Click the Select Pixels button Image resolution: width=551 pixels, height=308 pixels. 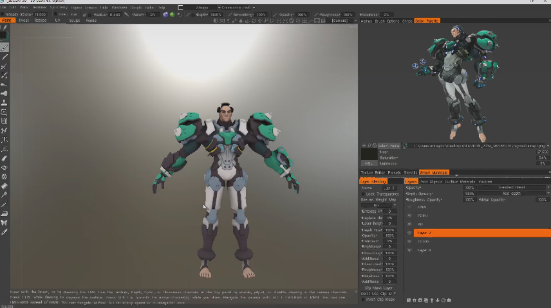389,146
